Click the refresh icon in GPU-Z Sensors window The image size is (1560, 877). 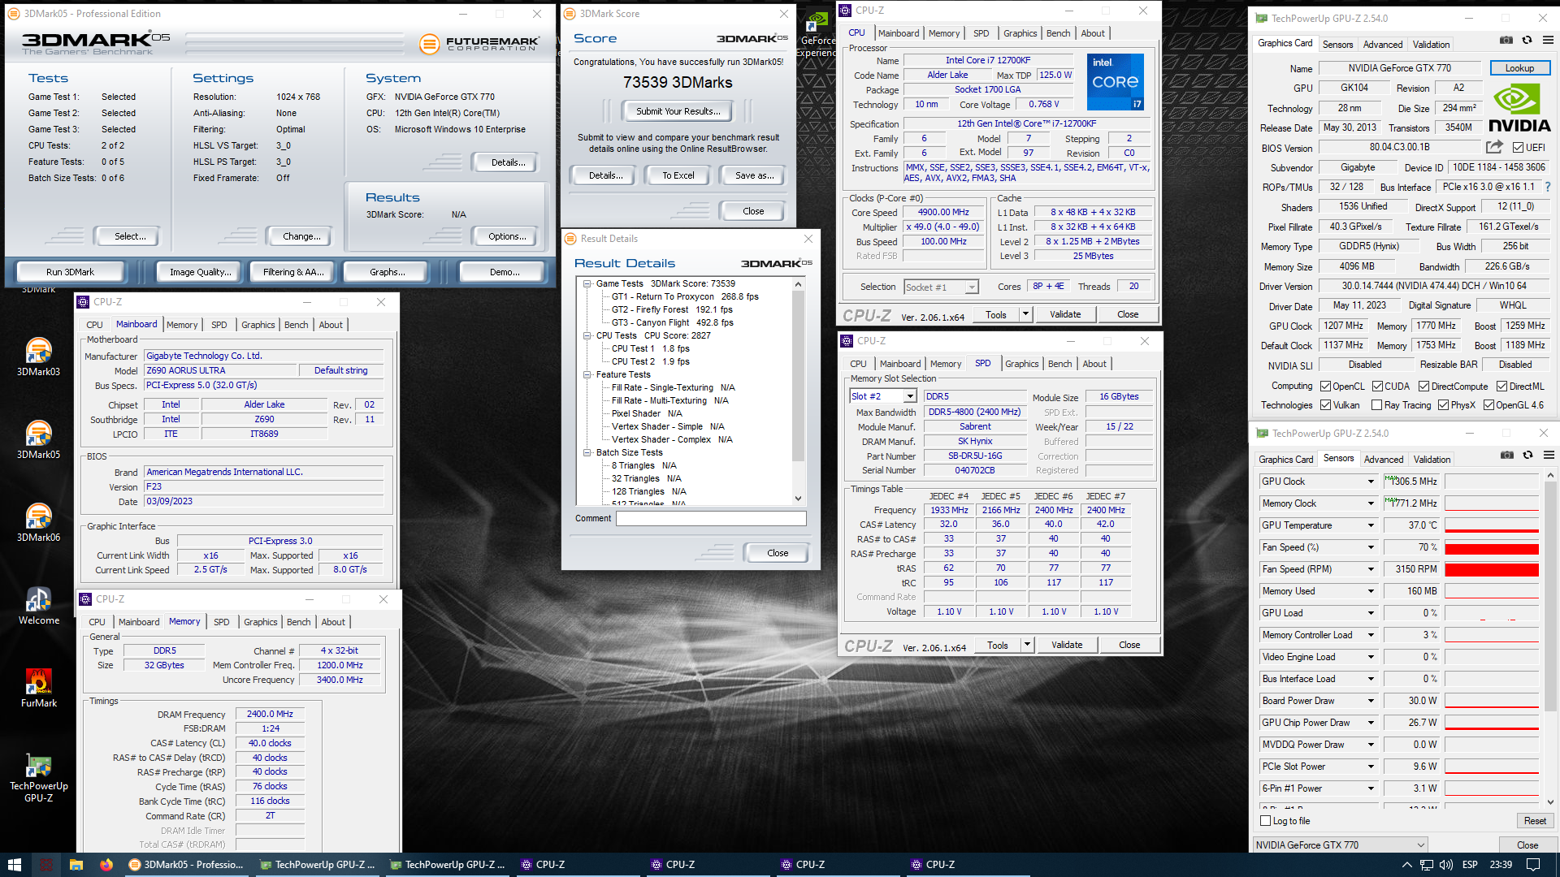pos(1527,455)
